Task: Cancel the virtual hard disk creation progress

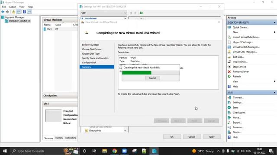Action: (152, 78)
